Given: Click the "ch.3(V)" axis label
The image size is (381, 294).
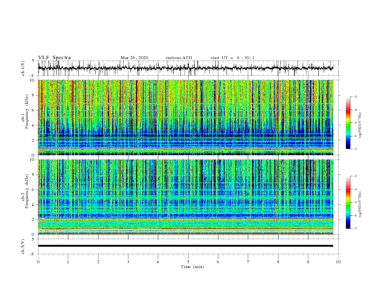Looking at the screenshot, I should pyautogui.click(x=23, y=246).
